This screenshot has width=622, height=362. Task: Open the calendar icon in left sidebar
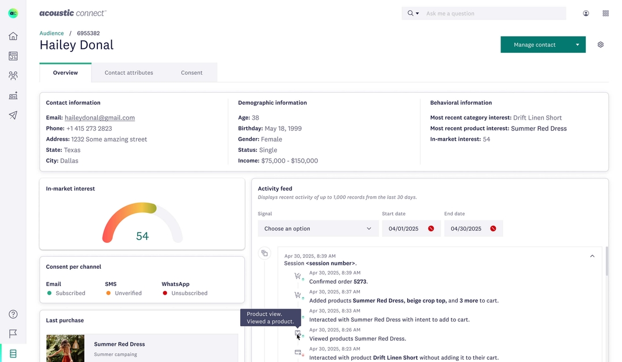pos(13,56)
